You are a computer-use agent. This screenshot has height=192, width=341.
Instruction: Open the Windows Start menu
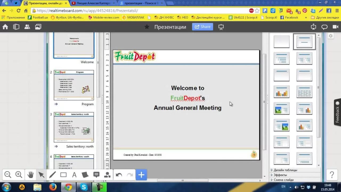[6, 187]
